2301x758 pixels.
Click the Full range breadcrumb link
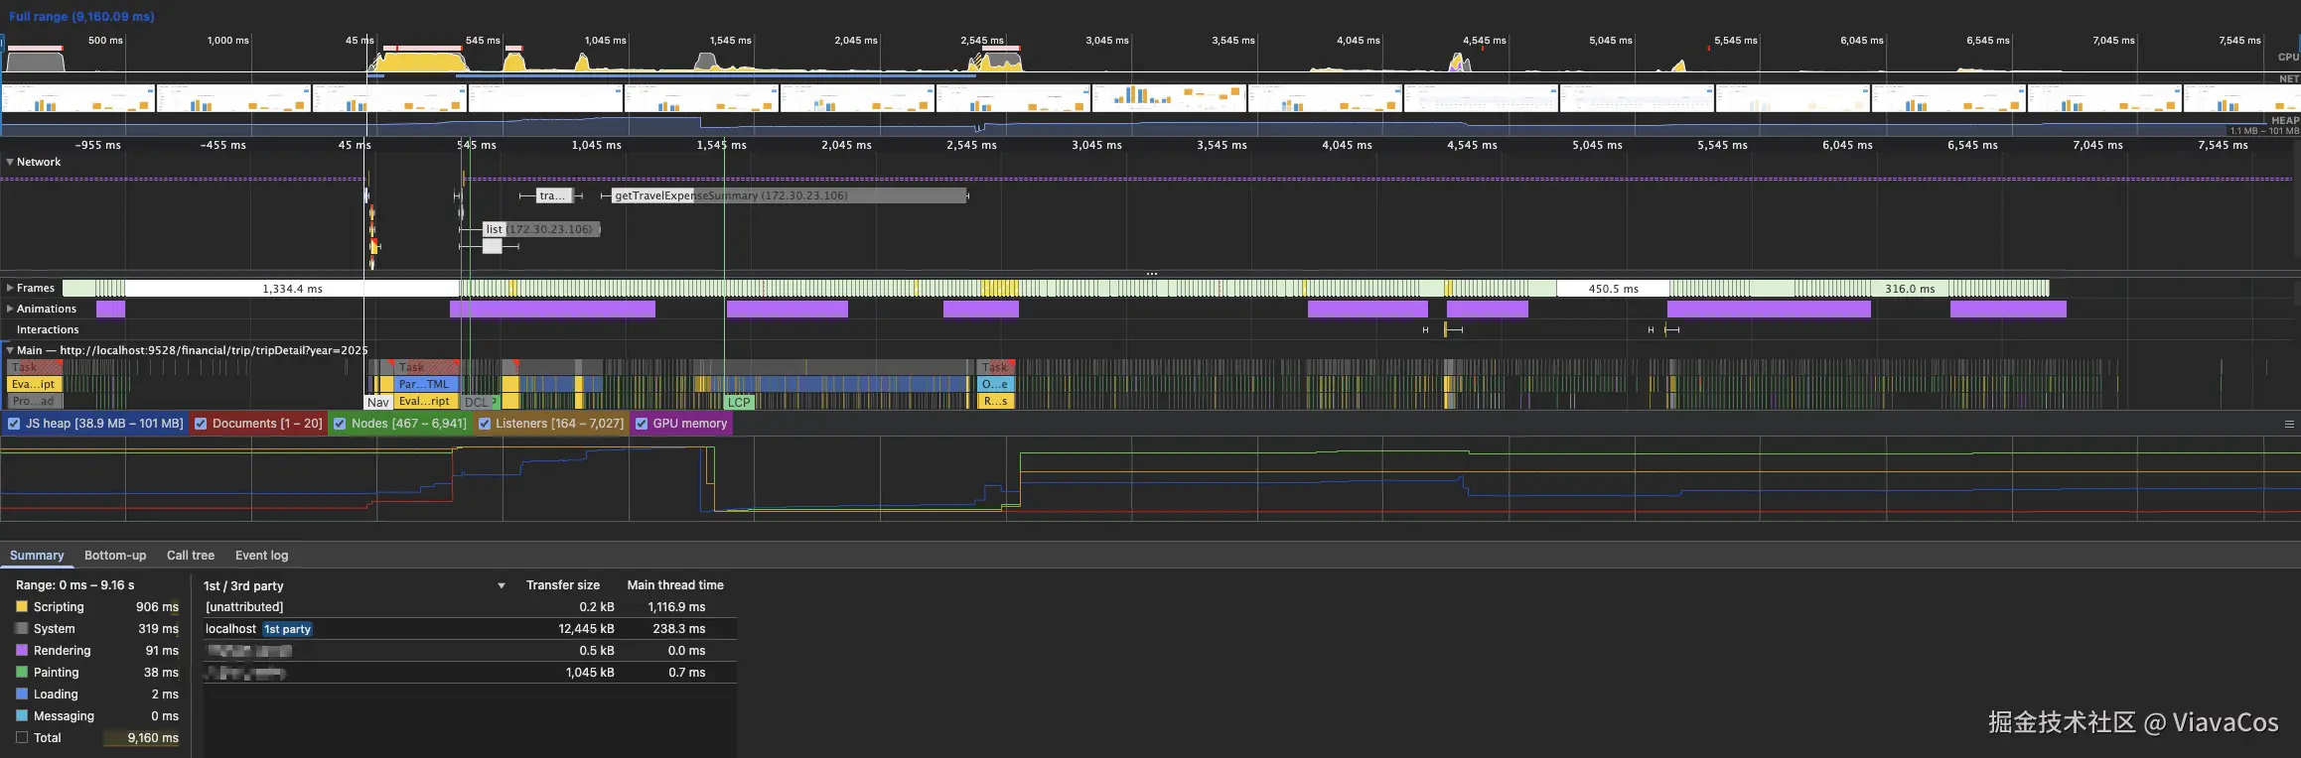click(x=81, y=16)
